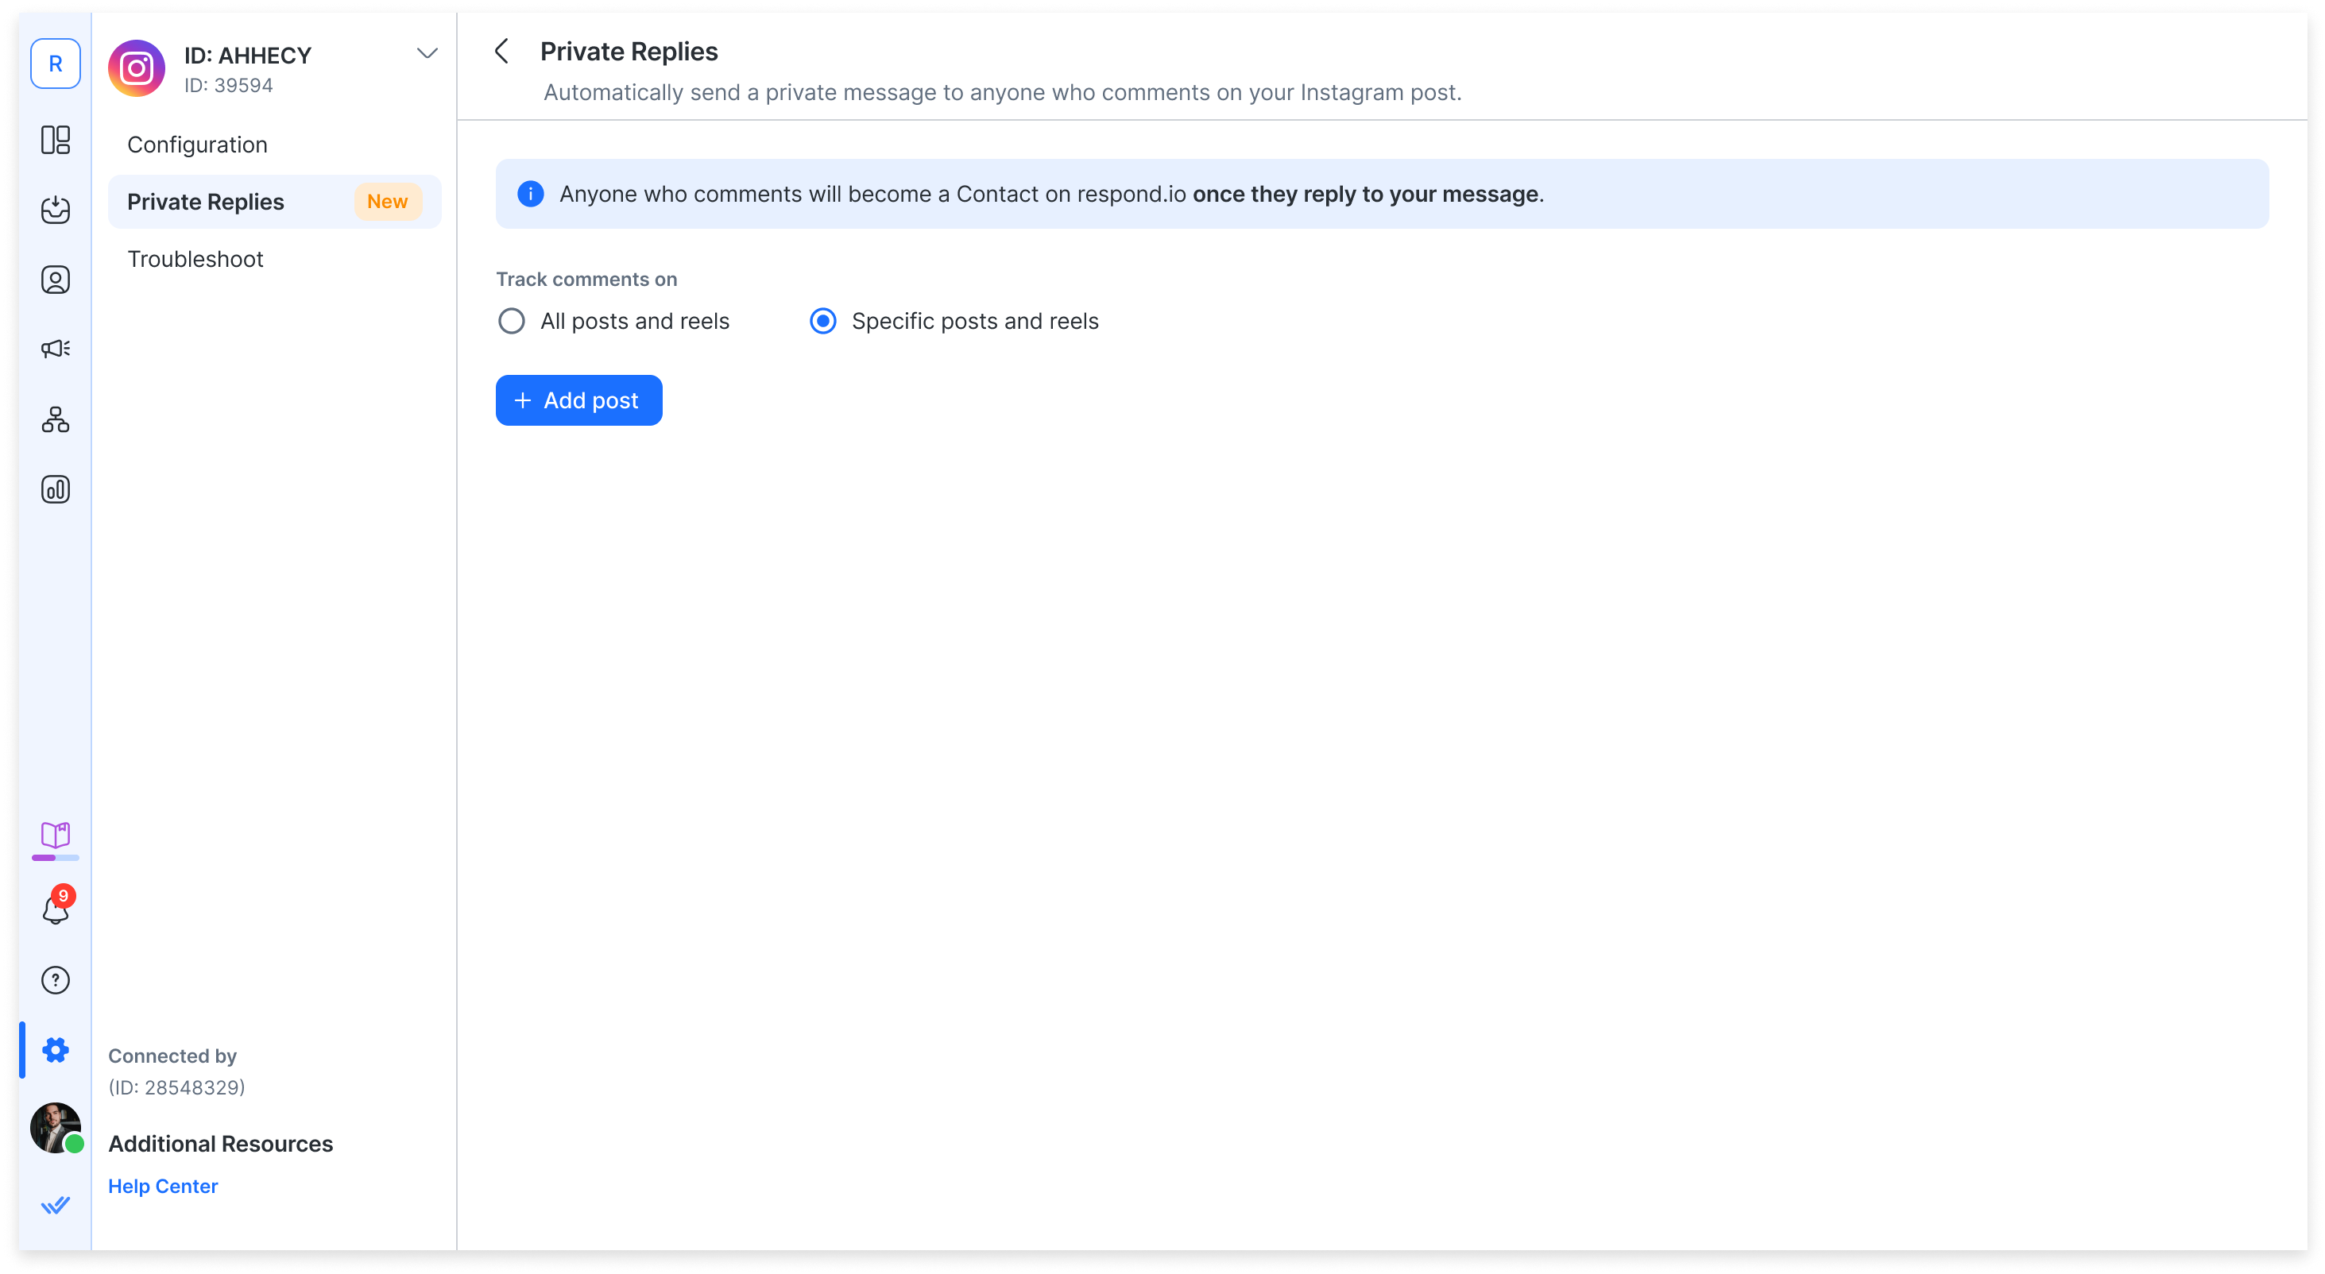2325x1274 pixels.
Task: Open the Configuration menu item
Action: tap(198, 145)
